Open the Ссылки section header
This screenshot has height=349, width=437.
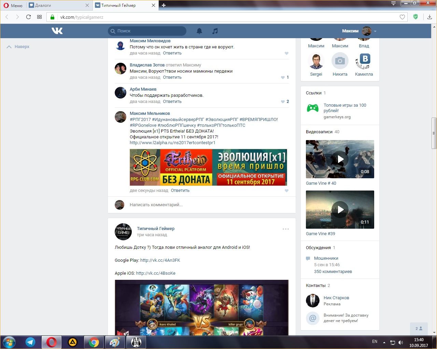coord(314,93)
